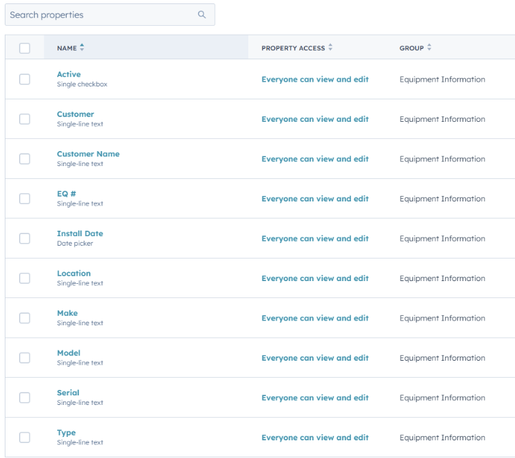Sort by Group column arrows

tap(429, 48)
